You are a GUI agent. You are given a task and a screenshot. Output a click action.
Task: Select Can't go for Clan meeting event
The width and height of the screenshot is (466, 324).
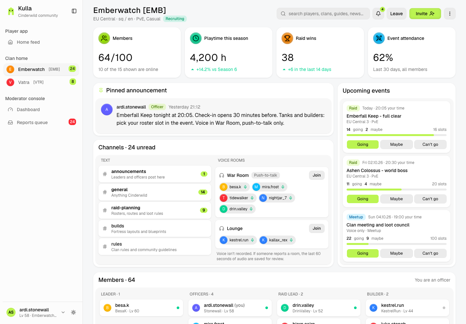click(x=430, y=253)
